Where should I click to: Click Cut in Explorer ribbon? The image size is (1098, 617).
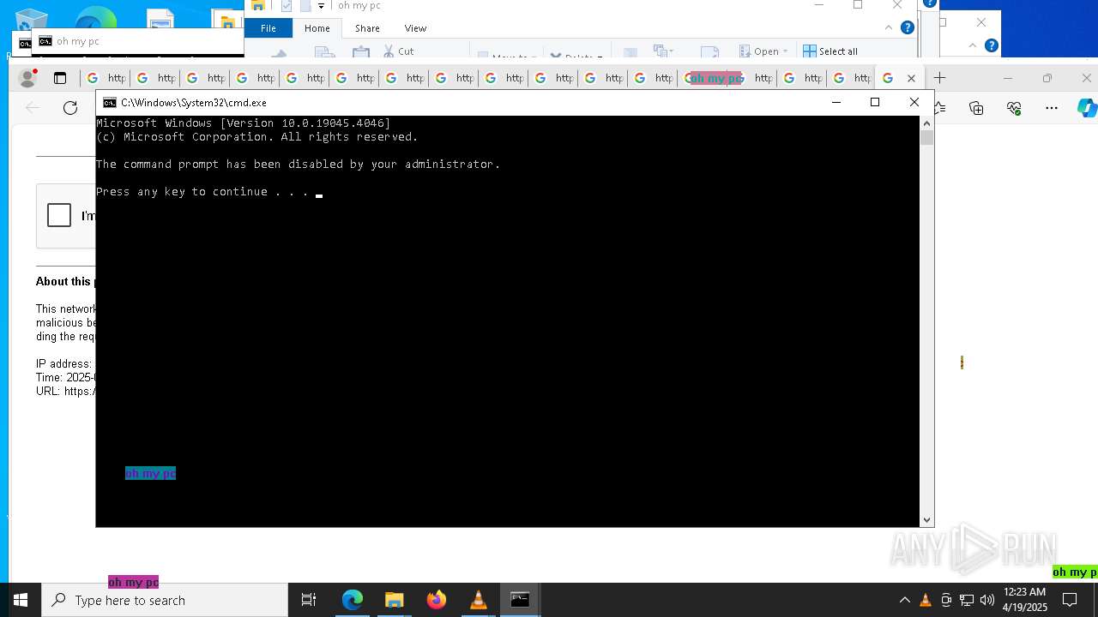[x=399, y=51]
